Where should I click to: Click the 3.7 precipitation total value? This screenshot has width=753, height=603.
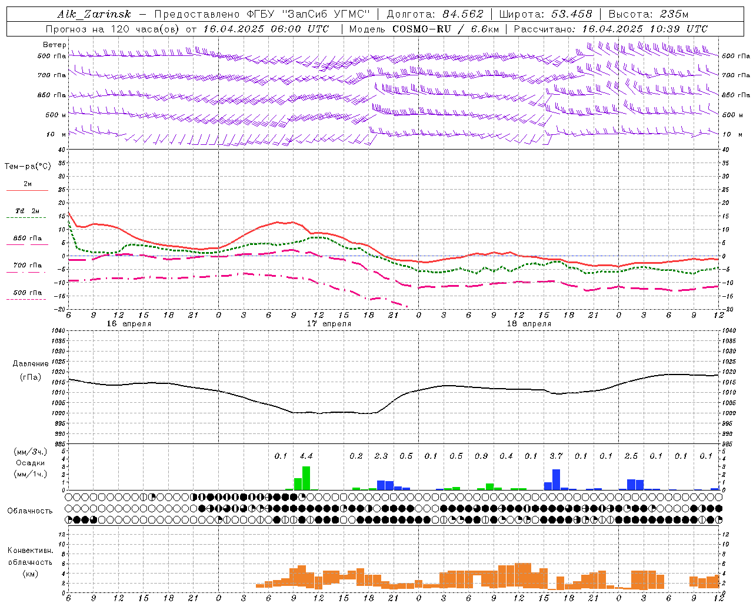pos(556,456)
